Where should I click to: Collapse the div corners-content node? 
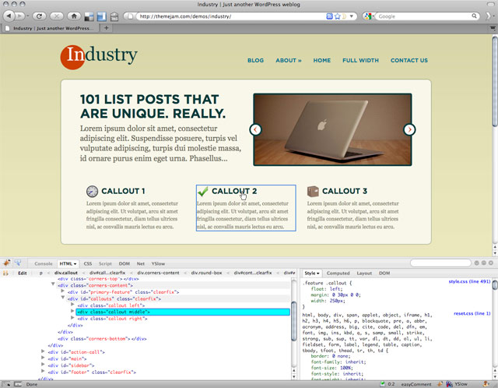click(x=53, y=284)
